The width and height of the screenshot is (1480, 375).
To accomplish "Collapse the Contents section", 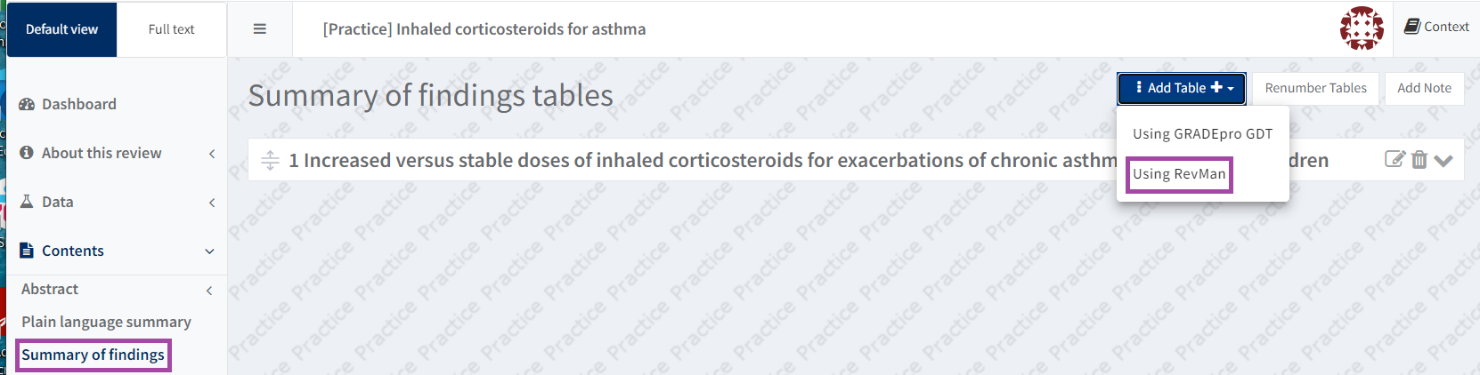I will coord(210,251).
